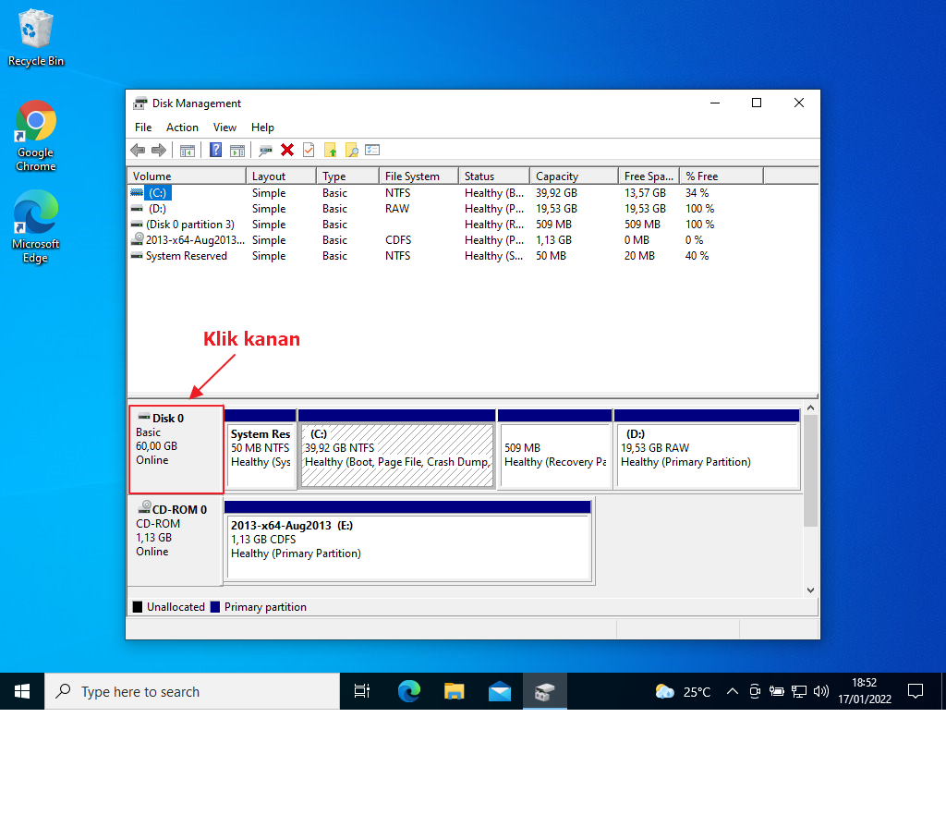Image resolution: width=946 pixels, height=827 pixels.
Task: Open the network tray icon
Action: pyautogui.click(x=799, y=692)
